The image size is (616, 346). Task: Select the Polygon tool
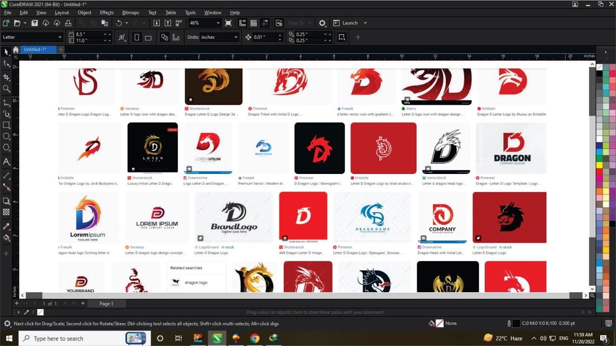pyautogui.click(x=6, y=148)
